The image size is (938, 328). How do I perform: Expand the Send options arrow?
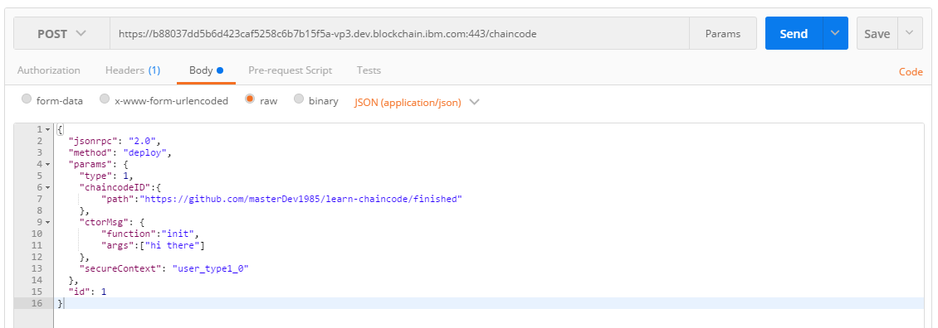pos(836,33)
